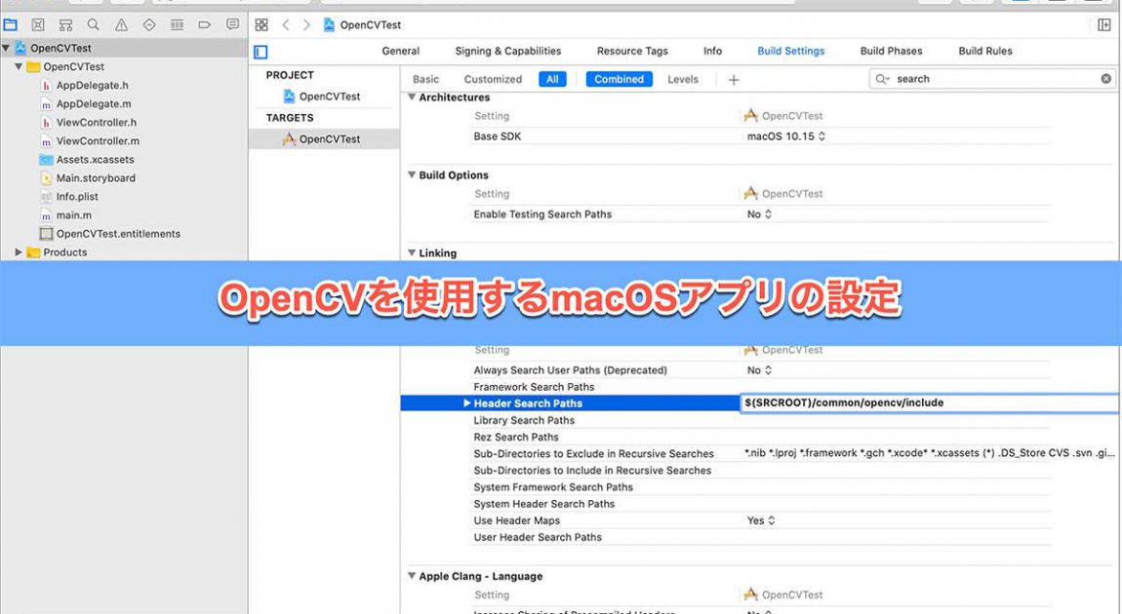Go forward with the right chevron

(307, 25)
